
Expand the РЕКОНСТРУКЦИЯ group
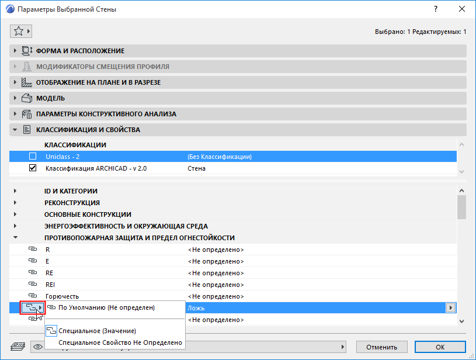pyautogui.click(x=15, y=203)
